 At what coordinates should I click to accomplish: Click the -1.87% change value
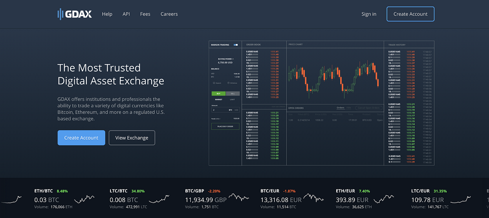point(289,191)
